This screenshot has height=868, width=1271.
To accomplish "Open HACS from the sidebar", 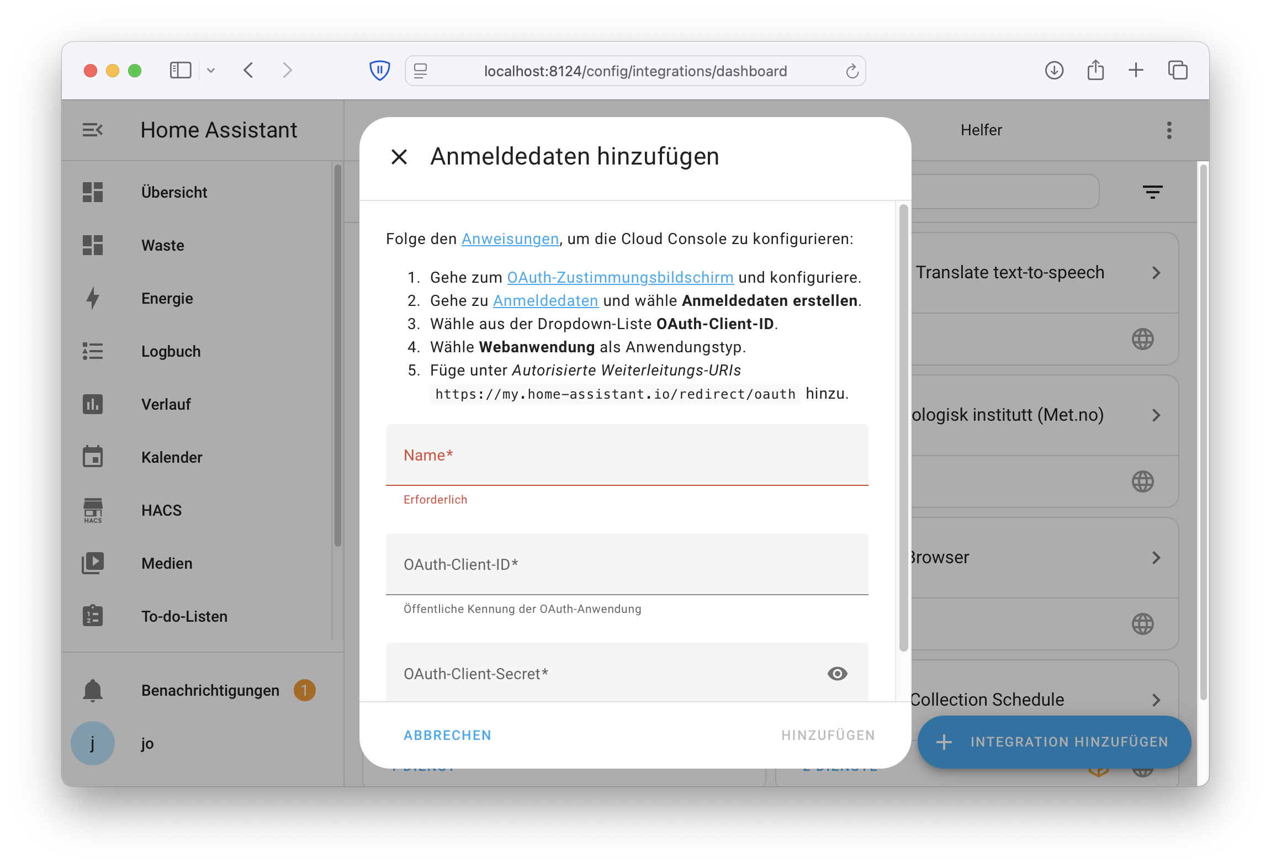I will (x=161, y=510).
